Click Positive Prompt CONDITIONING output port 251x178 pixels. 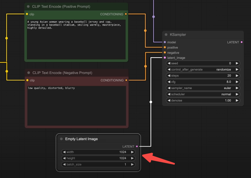(x=126, y=14)
